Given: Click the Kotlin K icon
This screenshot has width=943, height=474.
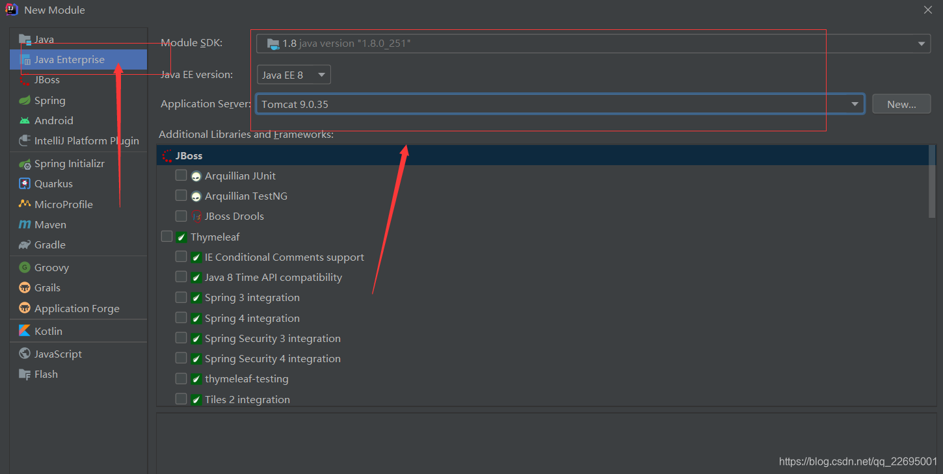Looking at the screenshot, I should pyautogui.click(x=25, y=331).
